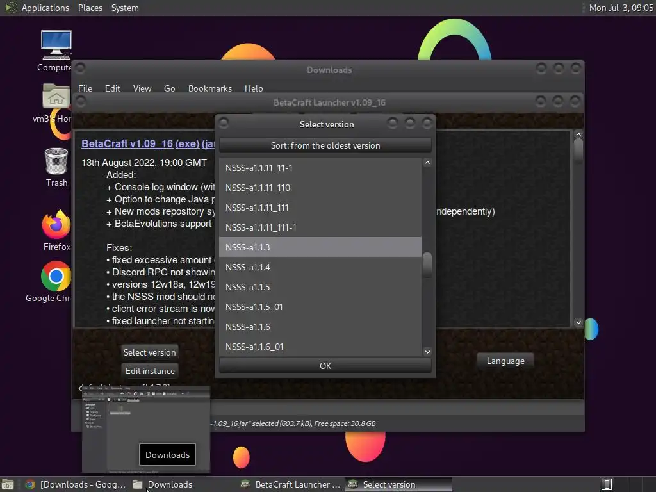Click changelog scrollbar up arrow in launcher
The height and width of the screenshot is (492, 656).
tap(578, 135)
